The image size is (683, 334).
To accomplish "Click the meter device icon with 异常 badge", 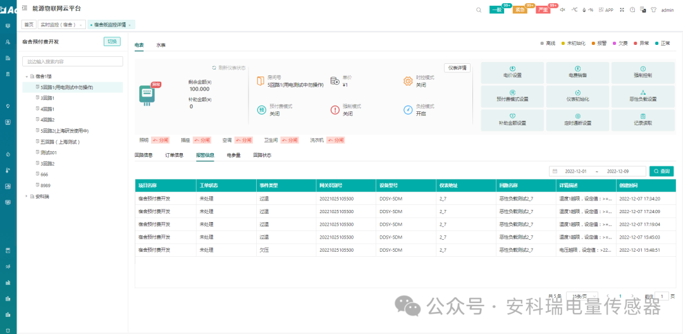I will [147, 94].
